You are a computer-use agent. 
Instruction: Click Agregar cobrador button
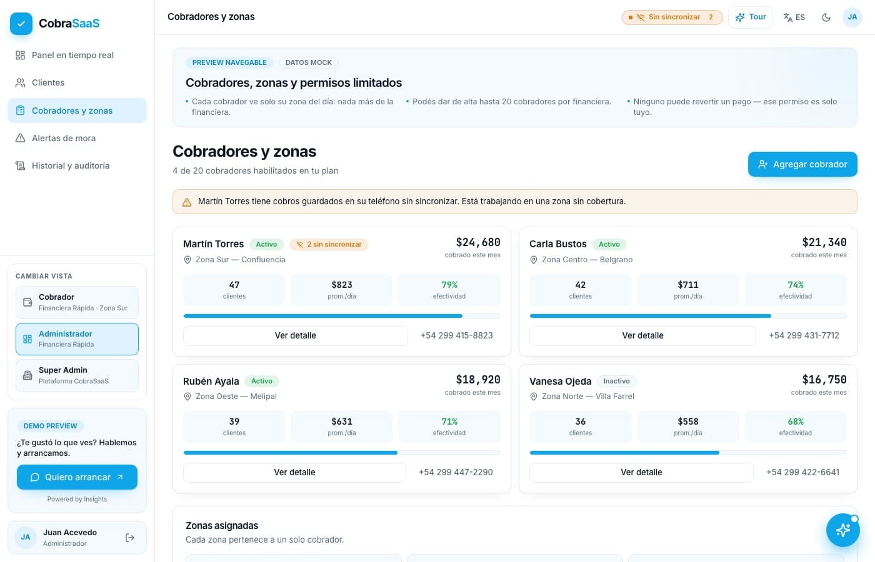(802, 164)
